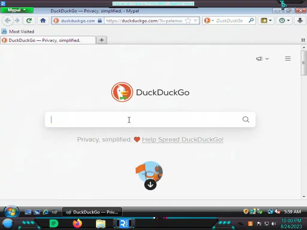Screen dimensions: 307x230
Task: Open the DuckDuckGo hamburger menu
Action: (x=288, y=58)
